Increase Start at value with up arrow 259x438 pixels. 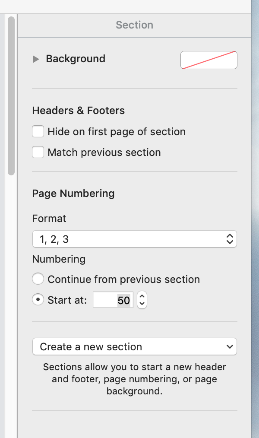click(x=142, y=296)
